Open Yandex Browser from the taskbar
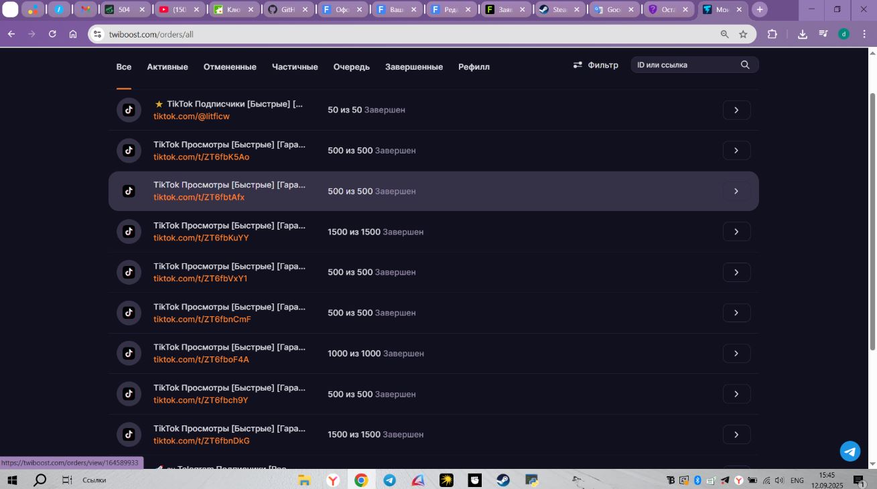 (x=333, y=480)
